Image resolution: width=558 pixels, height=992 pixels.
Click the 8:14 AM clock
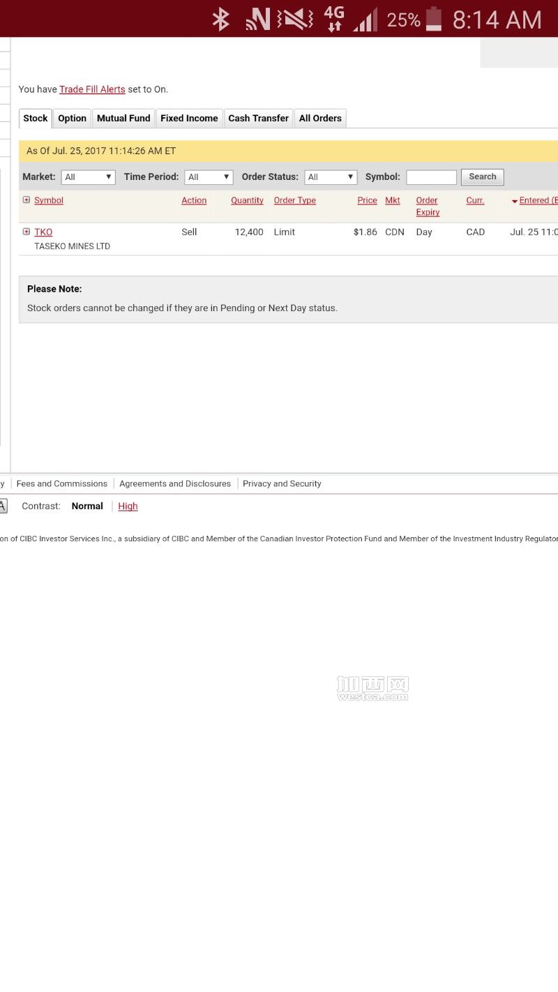tap(497, 20)
